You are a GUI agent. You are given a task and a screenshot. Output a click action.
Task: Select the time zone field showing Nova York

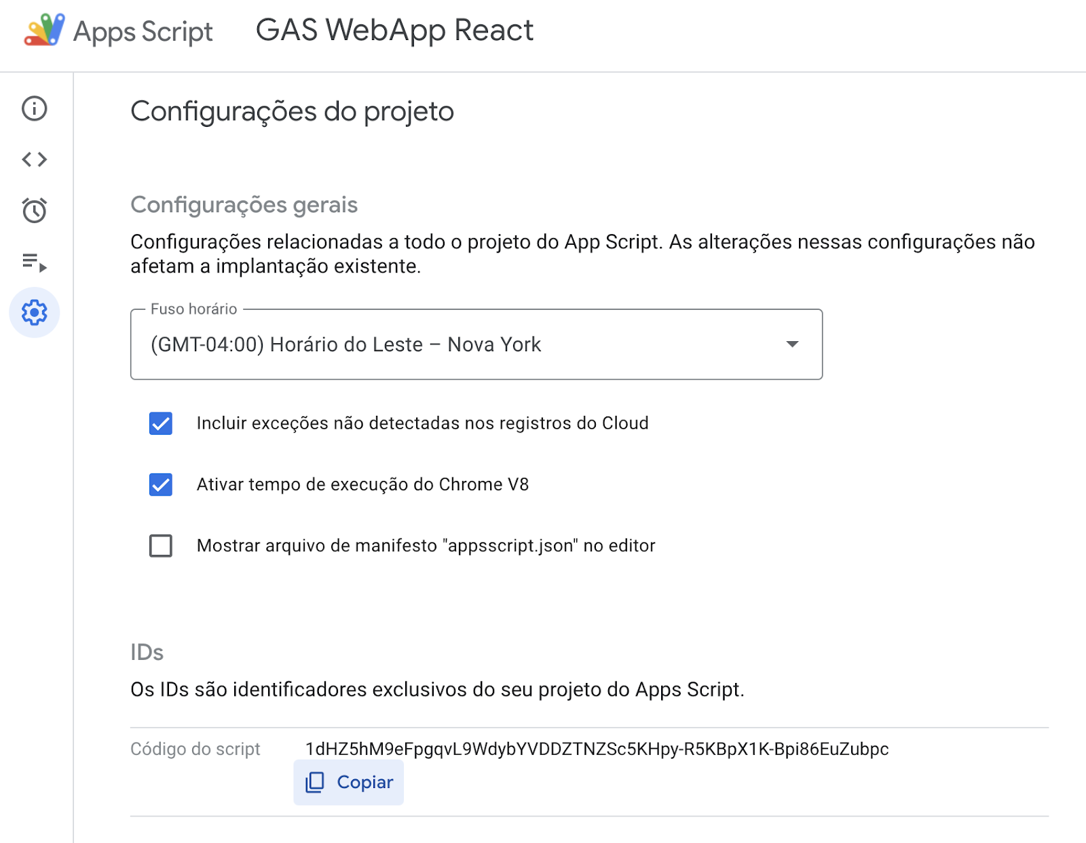476,345
